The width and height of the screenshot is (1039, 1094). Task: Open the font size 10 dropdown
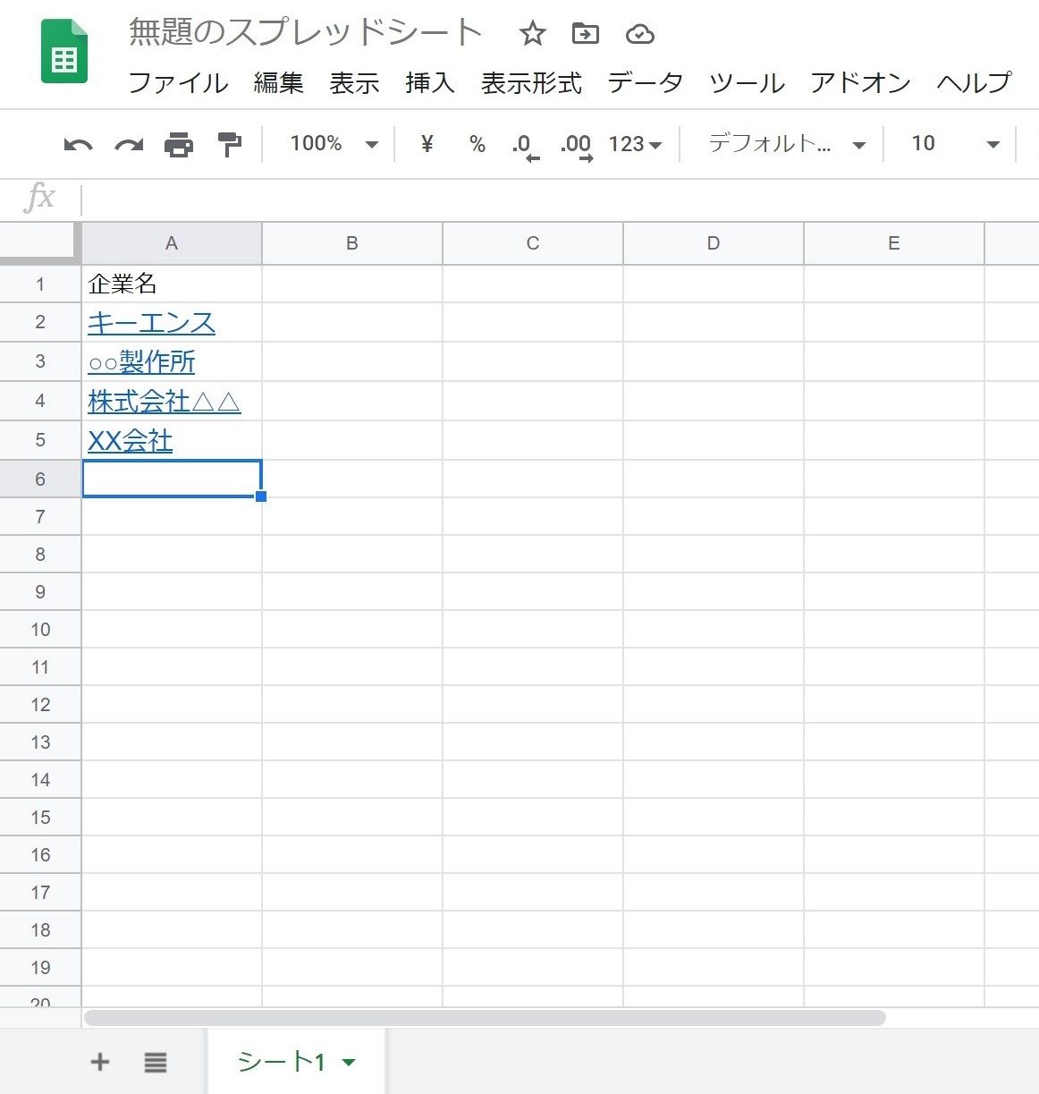(955, 144)
